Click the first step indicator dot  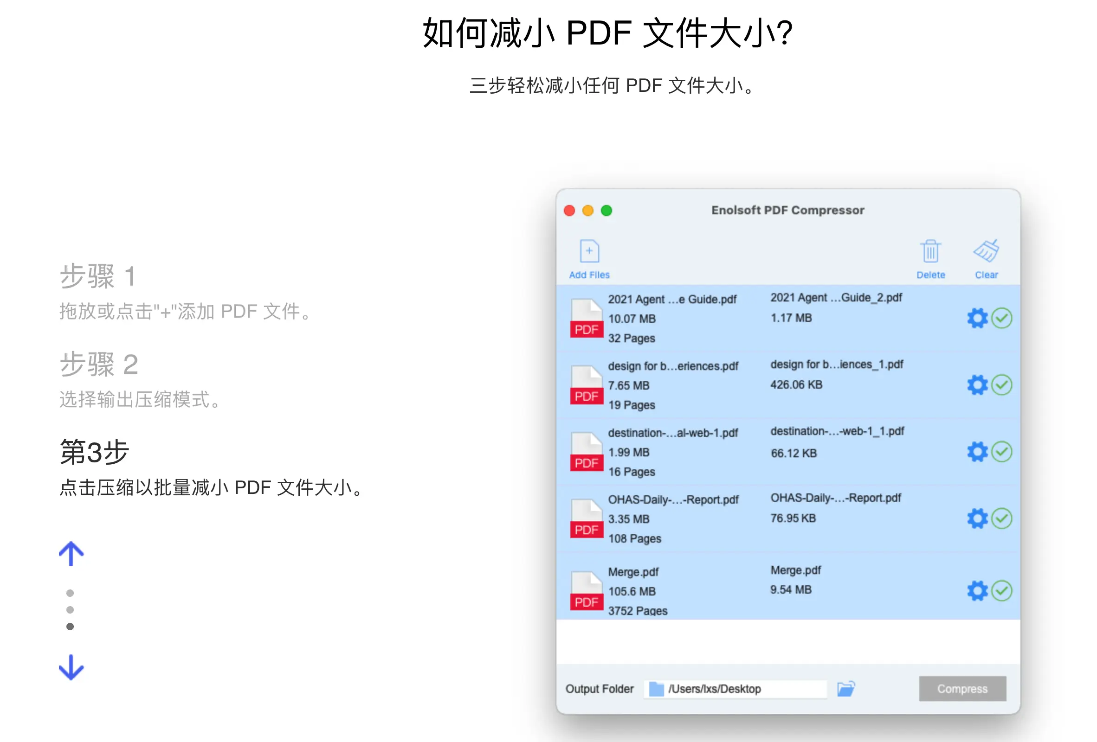coord(70,593)
